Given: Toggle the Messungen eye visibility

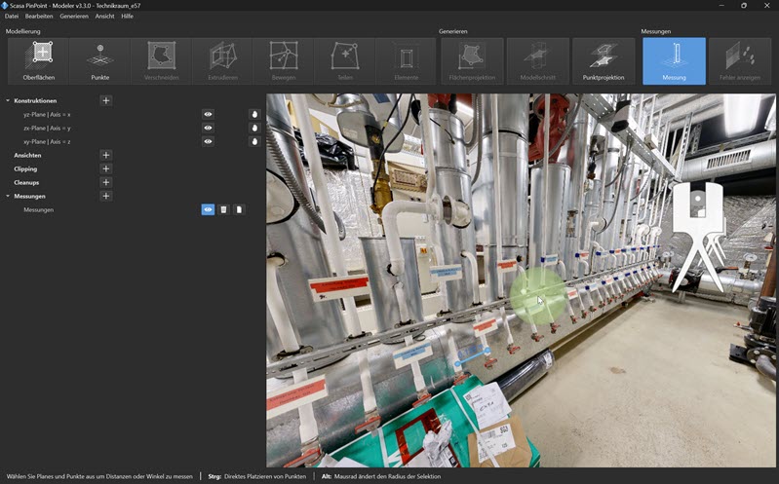Looking at the screenshot, I should [209, 209].
